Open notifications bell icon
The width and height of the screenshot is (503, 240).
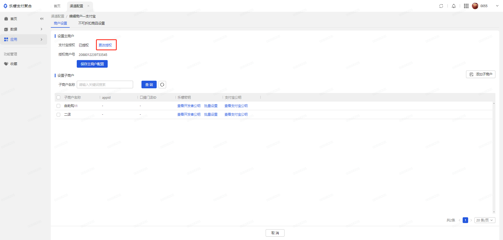(454, 6)
